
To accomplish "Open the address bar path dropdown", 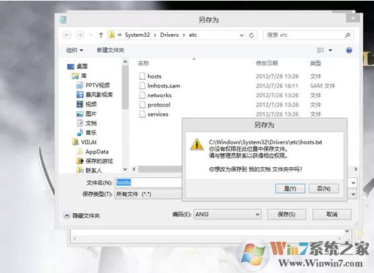I will (x=242, y=35).
